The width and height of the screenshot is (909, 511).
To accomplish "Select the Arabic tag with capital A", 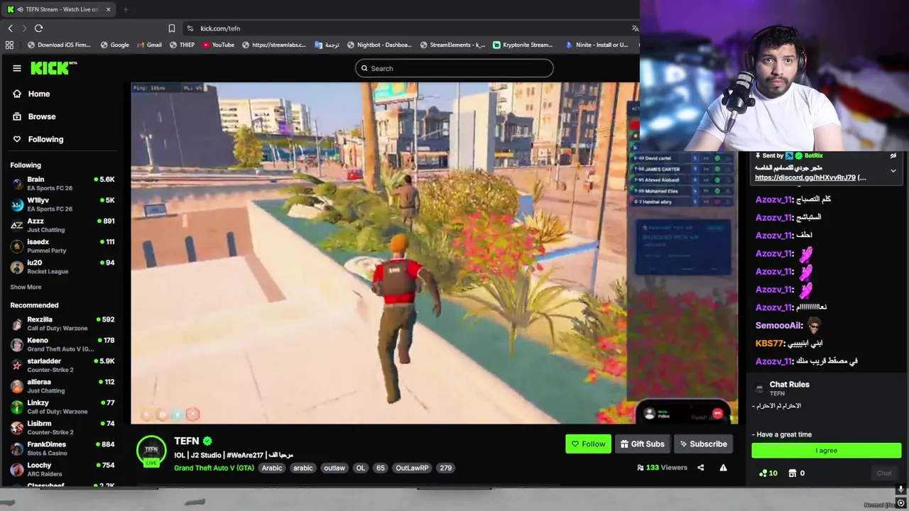I will 272,468.
